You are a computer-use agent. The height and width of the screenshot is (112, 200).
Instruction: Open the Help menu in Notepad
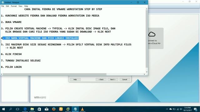(26, 6)
